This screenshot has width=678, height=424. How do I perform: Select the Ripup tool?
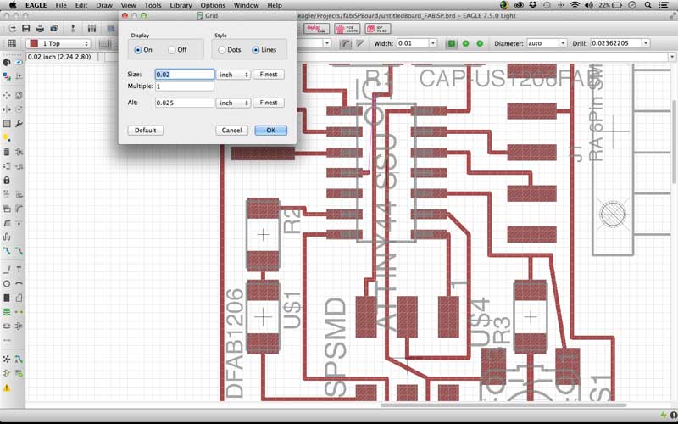tap(19, 250)
